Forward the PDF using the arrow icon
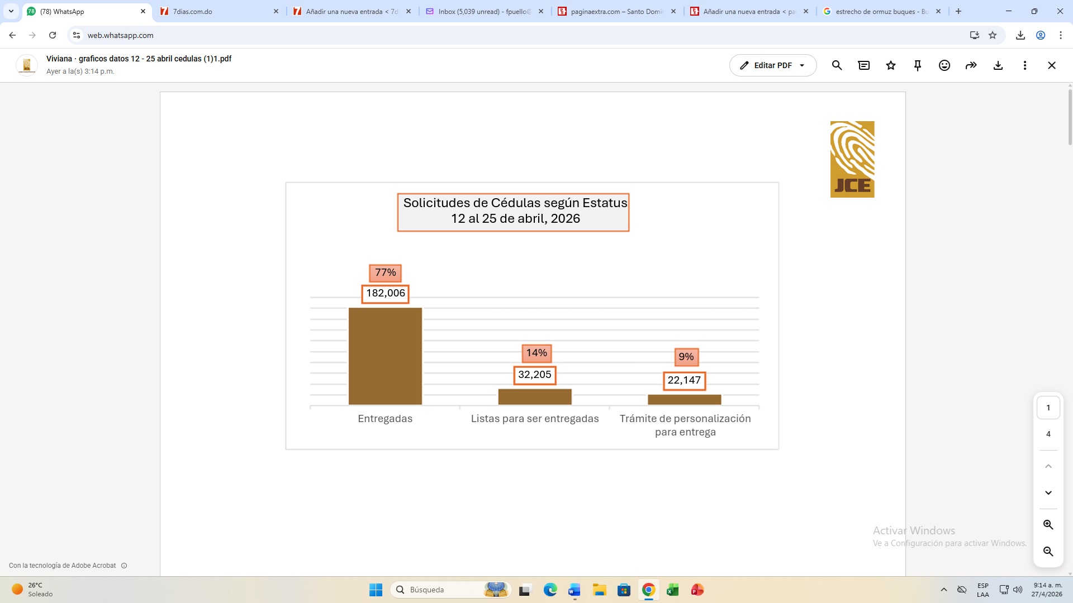Viewport: 1073px width, 603px height. coord(971,65)
